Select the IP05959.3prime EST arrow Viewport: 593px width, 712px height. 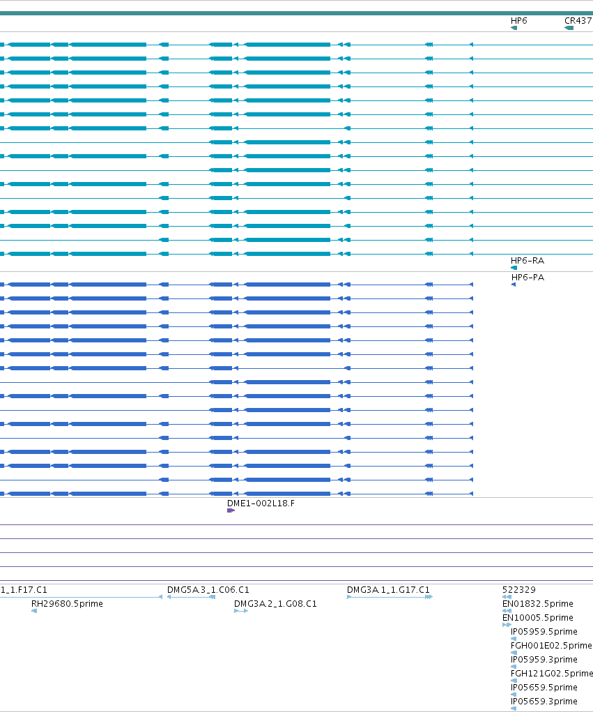click(x=514, y=667)
